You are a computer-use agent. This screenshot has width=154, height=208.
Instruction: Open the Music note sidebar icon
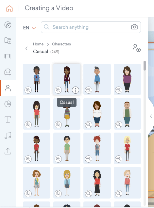point(8,136)
